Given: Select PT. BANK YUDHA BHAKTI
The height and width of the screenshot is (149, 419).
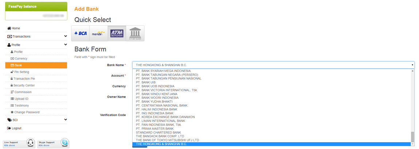Looking at the screenshot, I should [271, 101].
